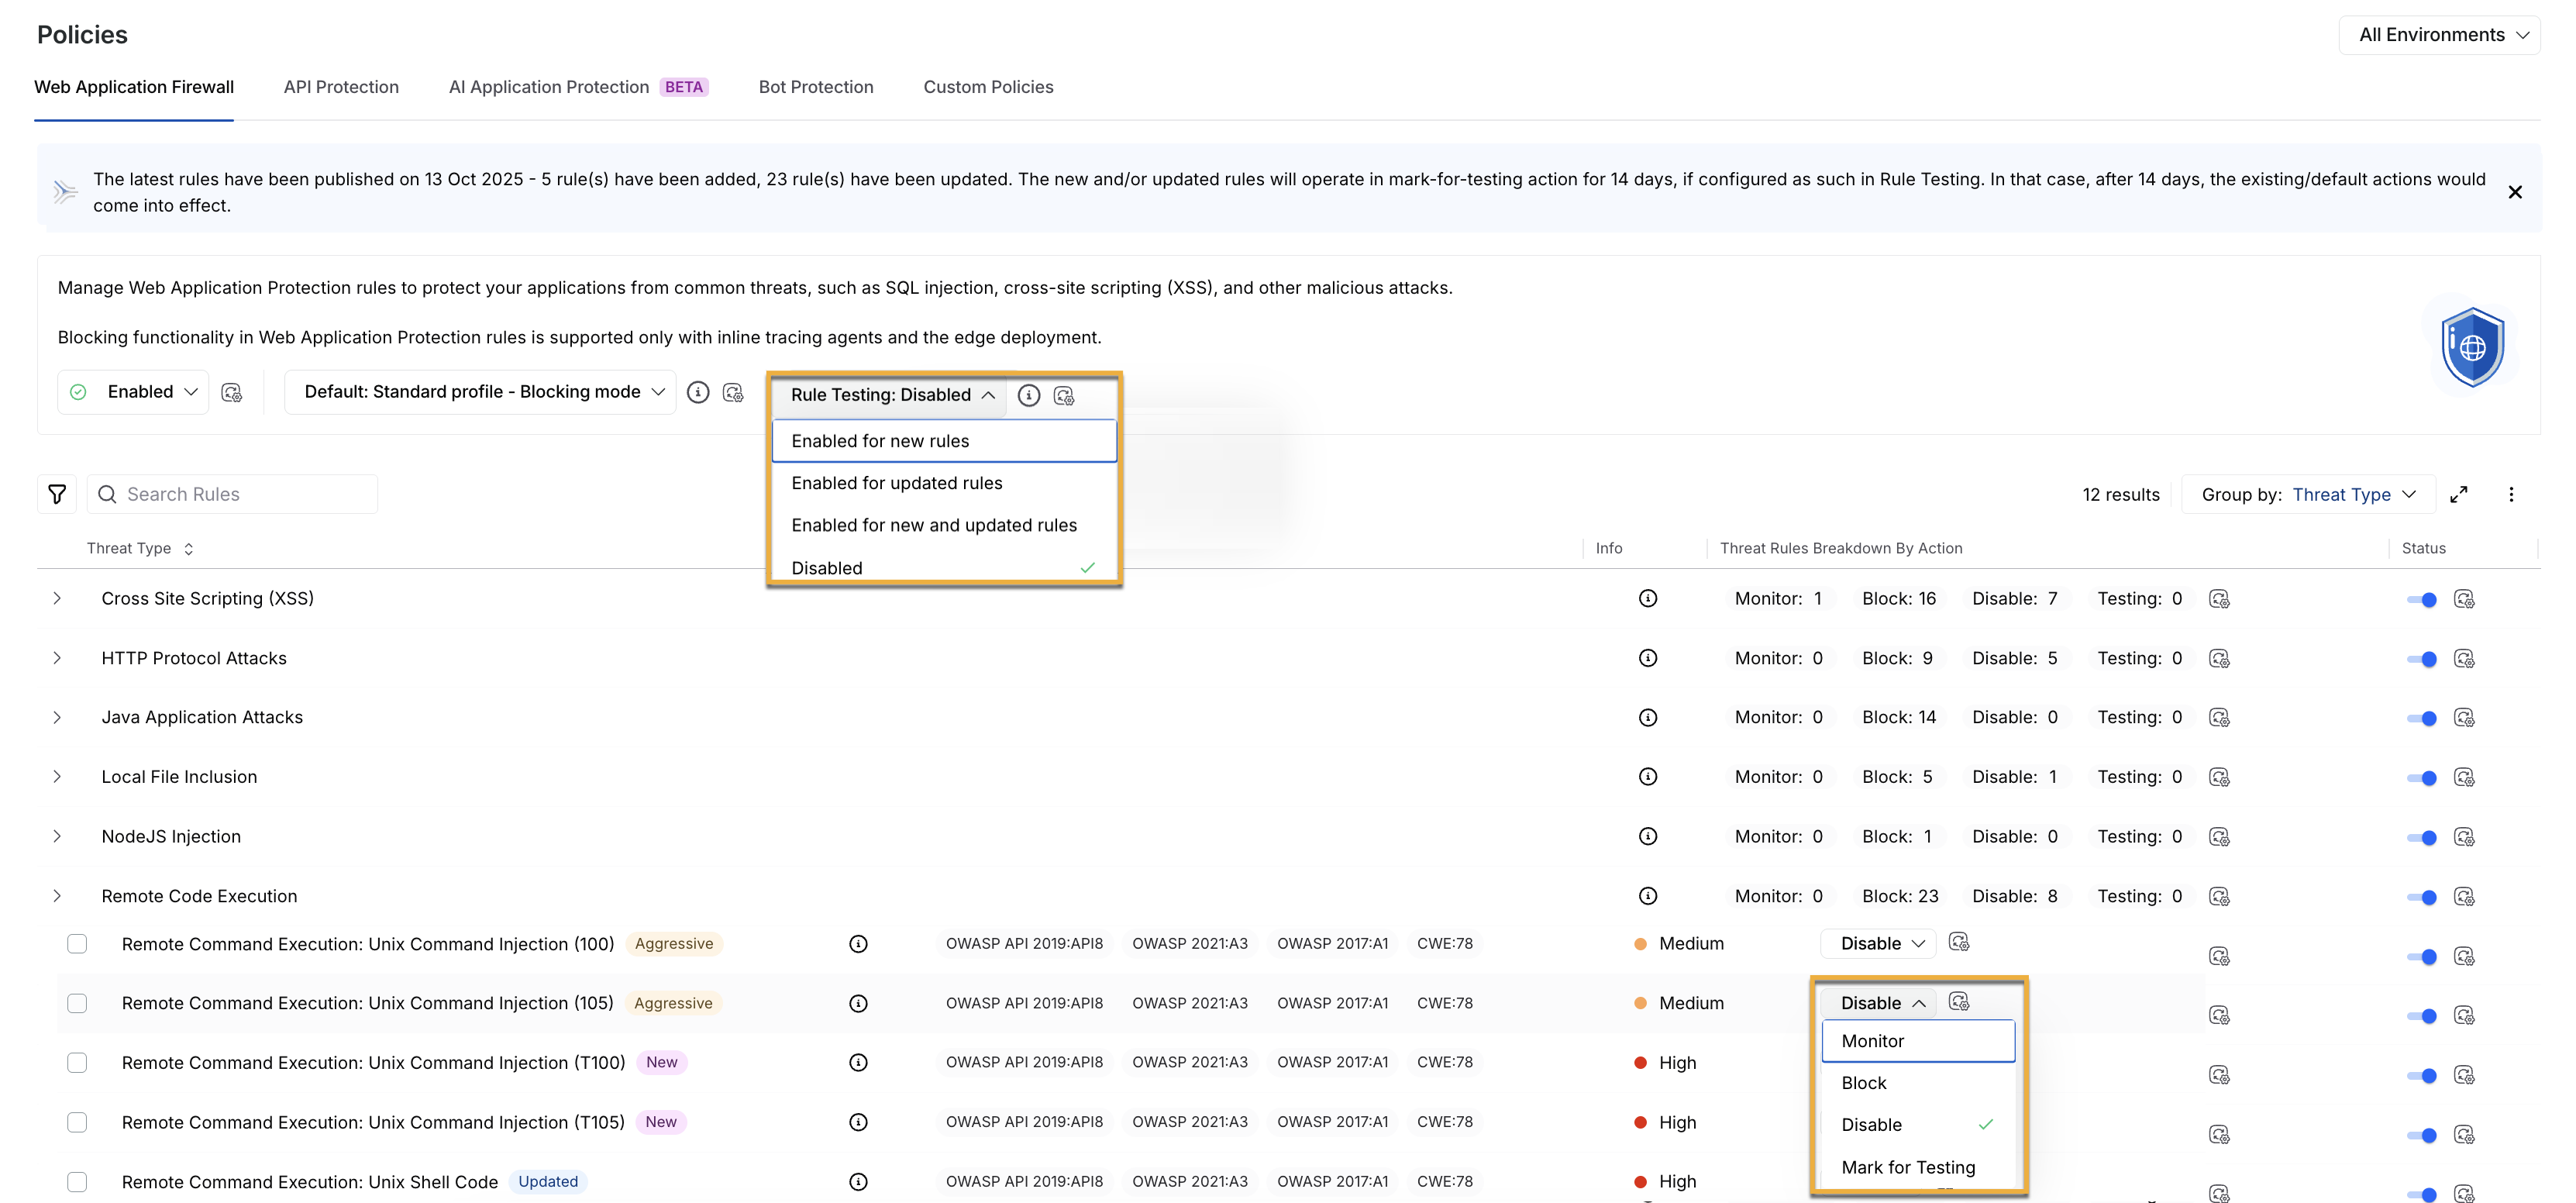
Task: Click info icon next to Rule Testing dropdown
Action: (1028, 395)
